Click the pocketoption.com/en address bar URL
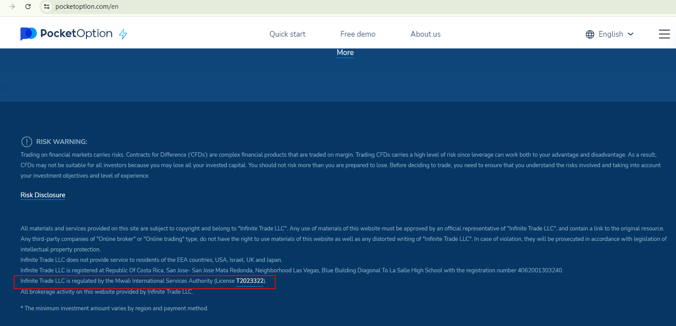 (x=87, y=7)
